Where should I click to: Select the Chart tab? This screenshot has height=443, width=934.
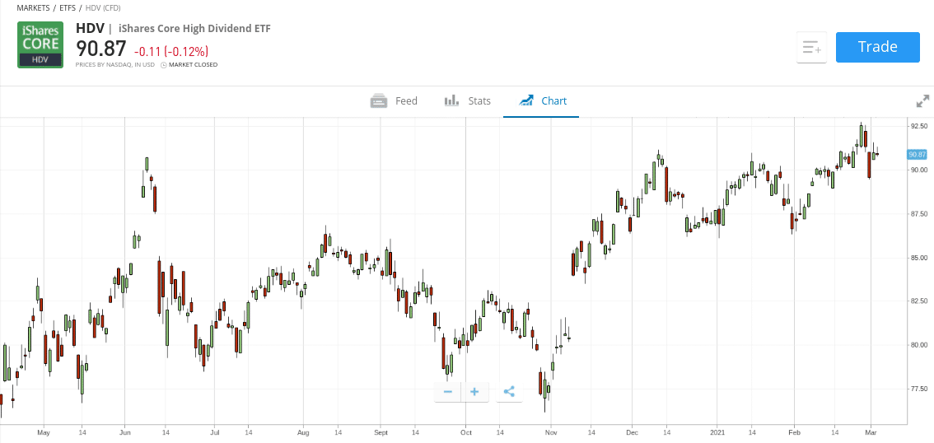[542, 100]
